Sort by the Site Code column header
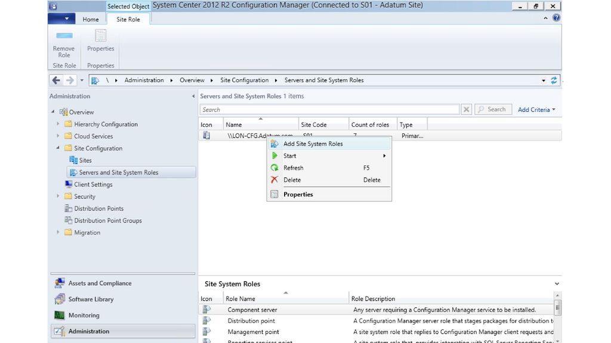Image resolution: width=611 pixels, height=343 pixels. [323, 124]
